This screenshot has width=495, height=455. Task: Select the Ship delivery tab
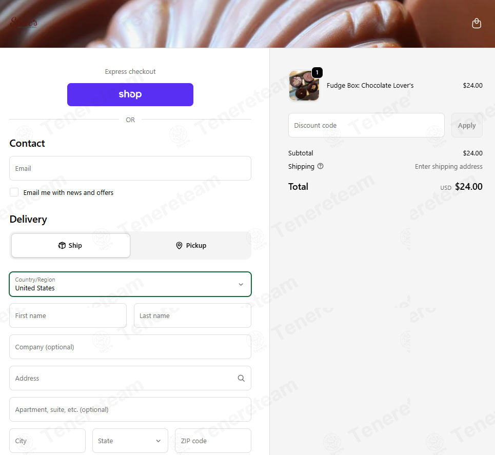[x=71, y=245]
